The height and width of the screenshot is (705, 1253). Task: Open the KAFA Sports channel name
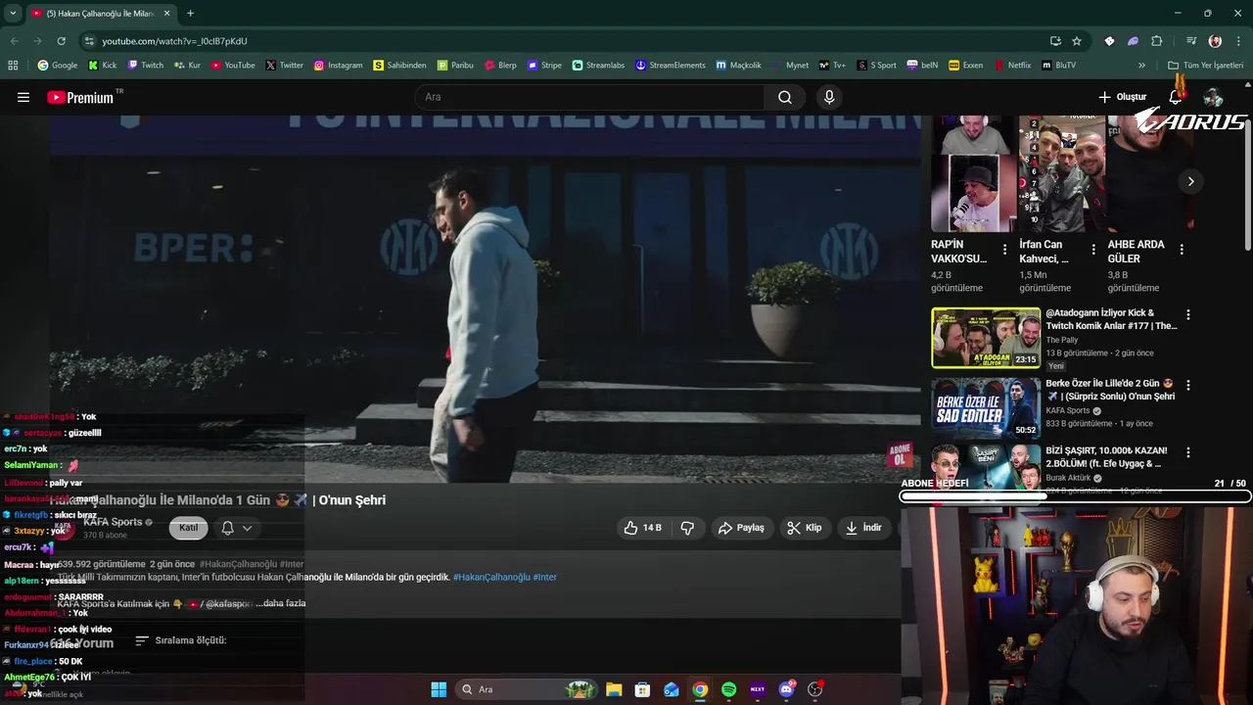click(x=113, y=522)
